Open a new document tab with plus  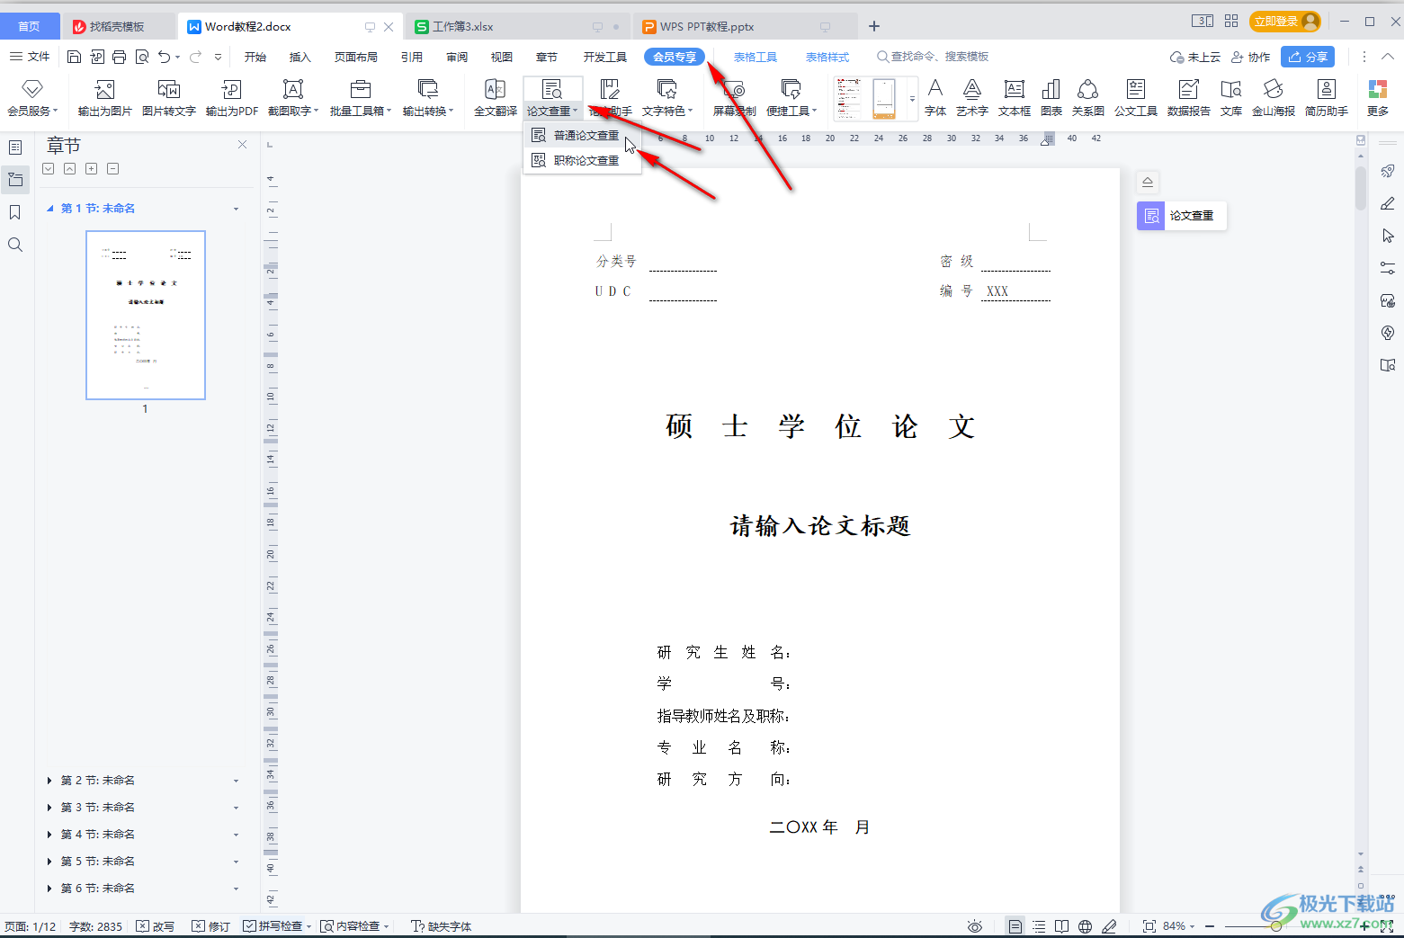pos(874,27)
